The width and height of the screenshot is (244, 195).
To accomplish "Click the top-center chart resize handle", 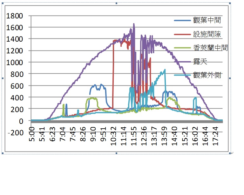I will pos(116,3).
